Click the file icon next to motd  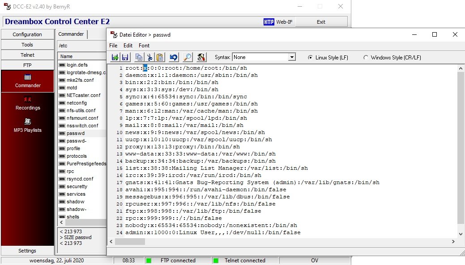[62, 88]
